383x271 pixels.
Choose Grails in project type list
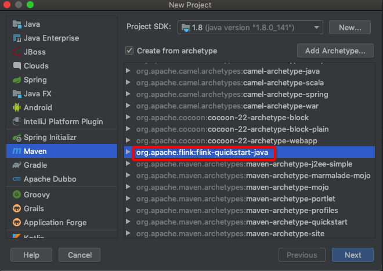[x=62, y=208]
